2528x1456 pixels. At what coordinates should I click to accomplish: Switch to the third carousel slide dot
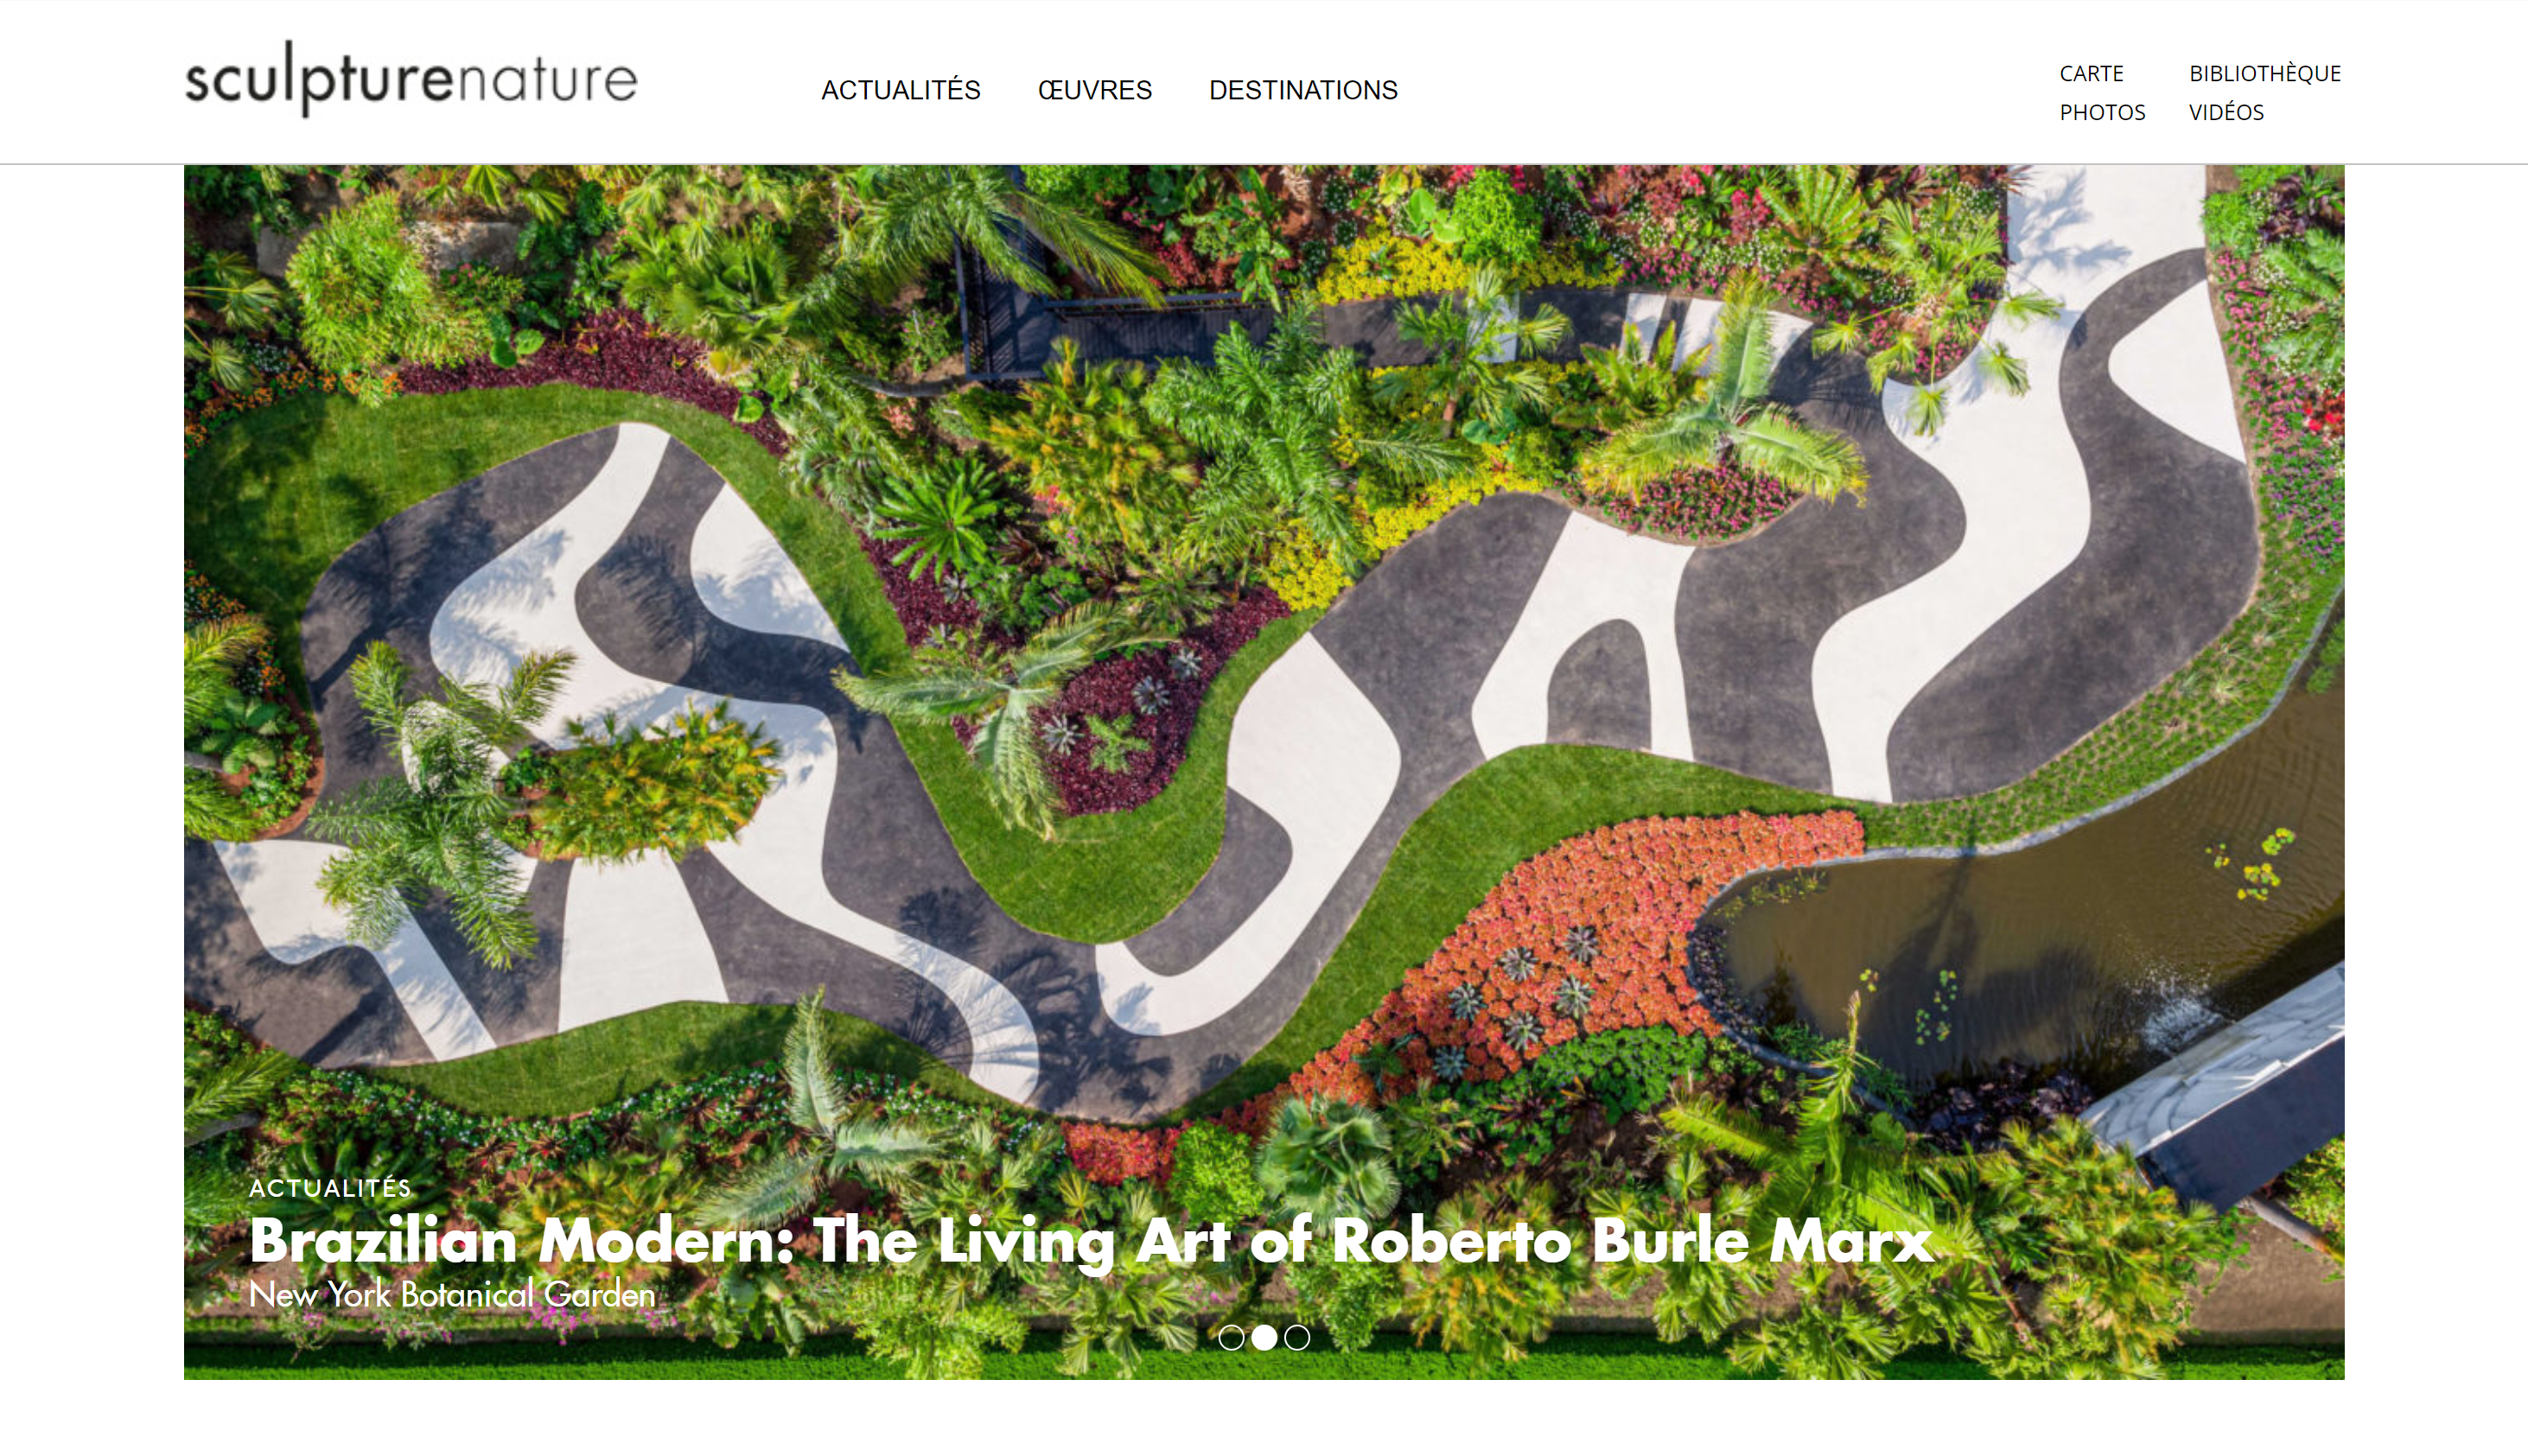coord(1297,1338)
